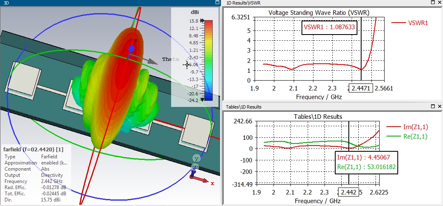Click the 2.5661 frequency axis end label
The image size is (443, 206).
[x=384, y=88]
